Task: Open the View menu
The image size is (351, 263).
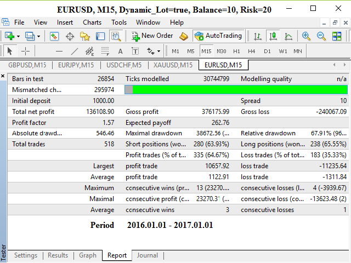Action: click(x=41, y=22)
